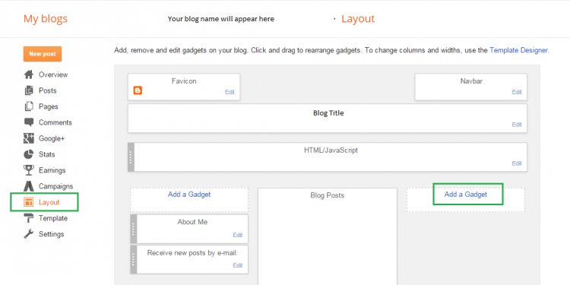570x285 pixels.
Task: Click the Stats pie chart icon
Action: [x=29, y=154]
